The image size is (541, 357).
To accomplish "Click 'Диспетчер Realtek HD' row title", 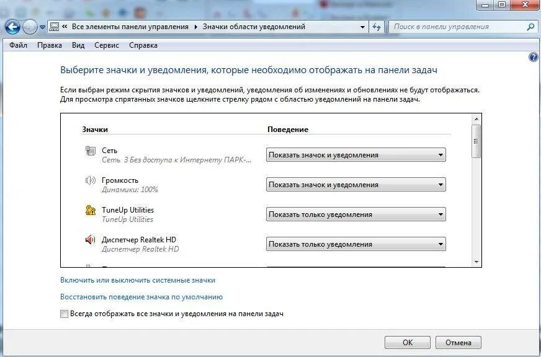I will pos(139,240).
